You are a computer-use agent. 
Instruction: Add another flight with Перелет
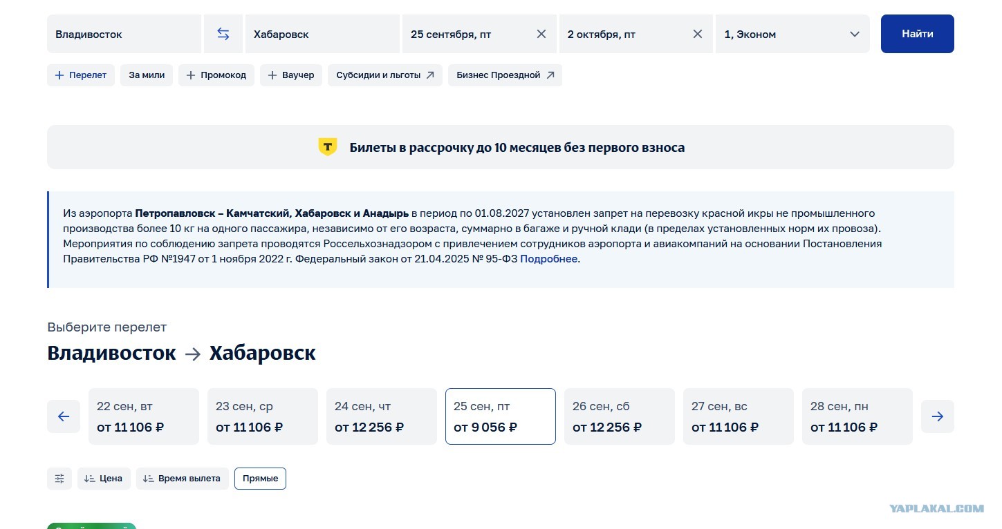[x=81, y=75]
